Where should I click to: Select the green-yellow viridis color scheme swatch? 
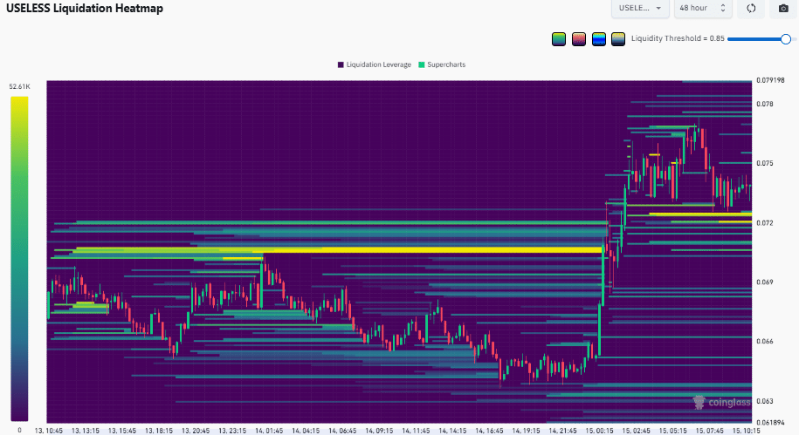(559, 39)
